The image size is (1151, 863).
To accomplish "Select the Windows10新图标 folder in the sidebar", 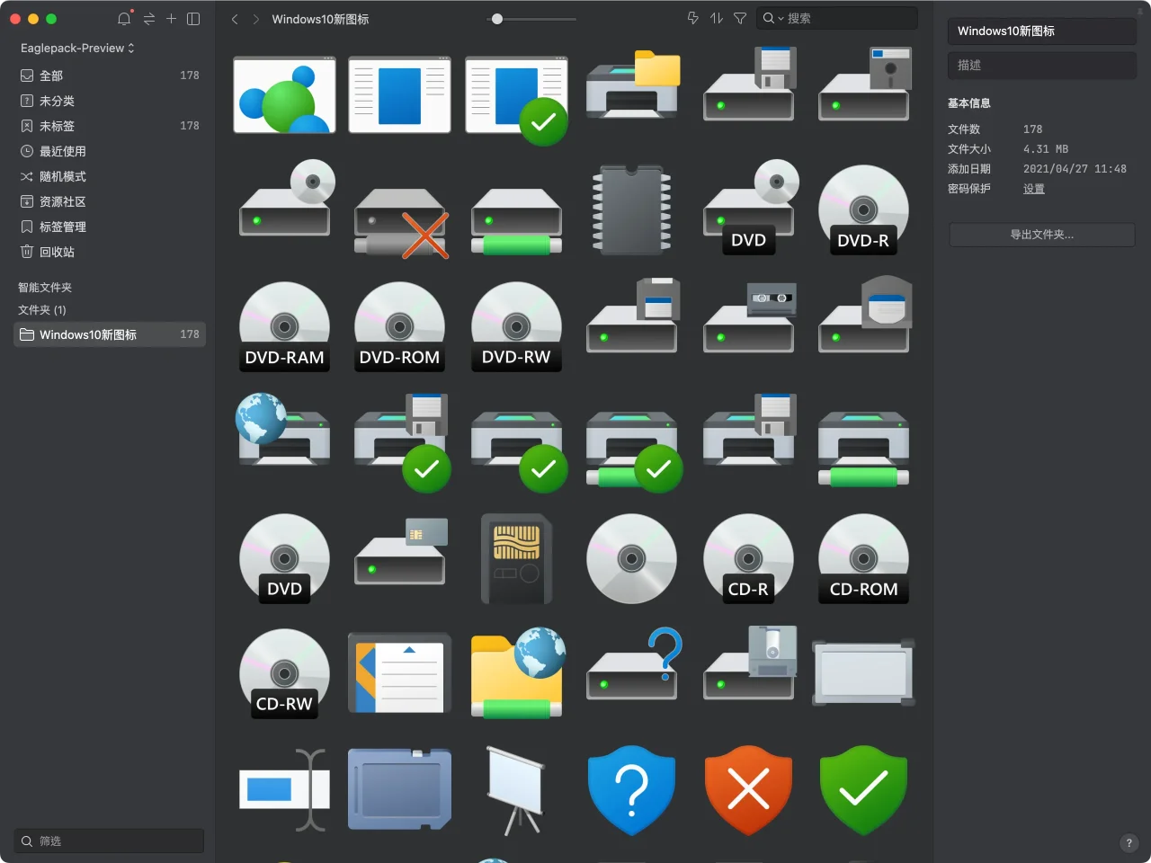I will pos(109,334).
